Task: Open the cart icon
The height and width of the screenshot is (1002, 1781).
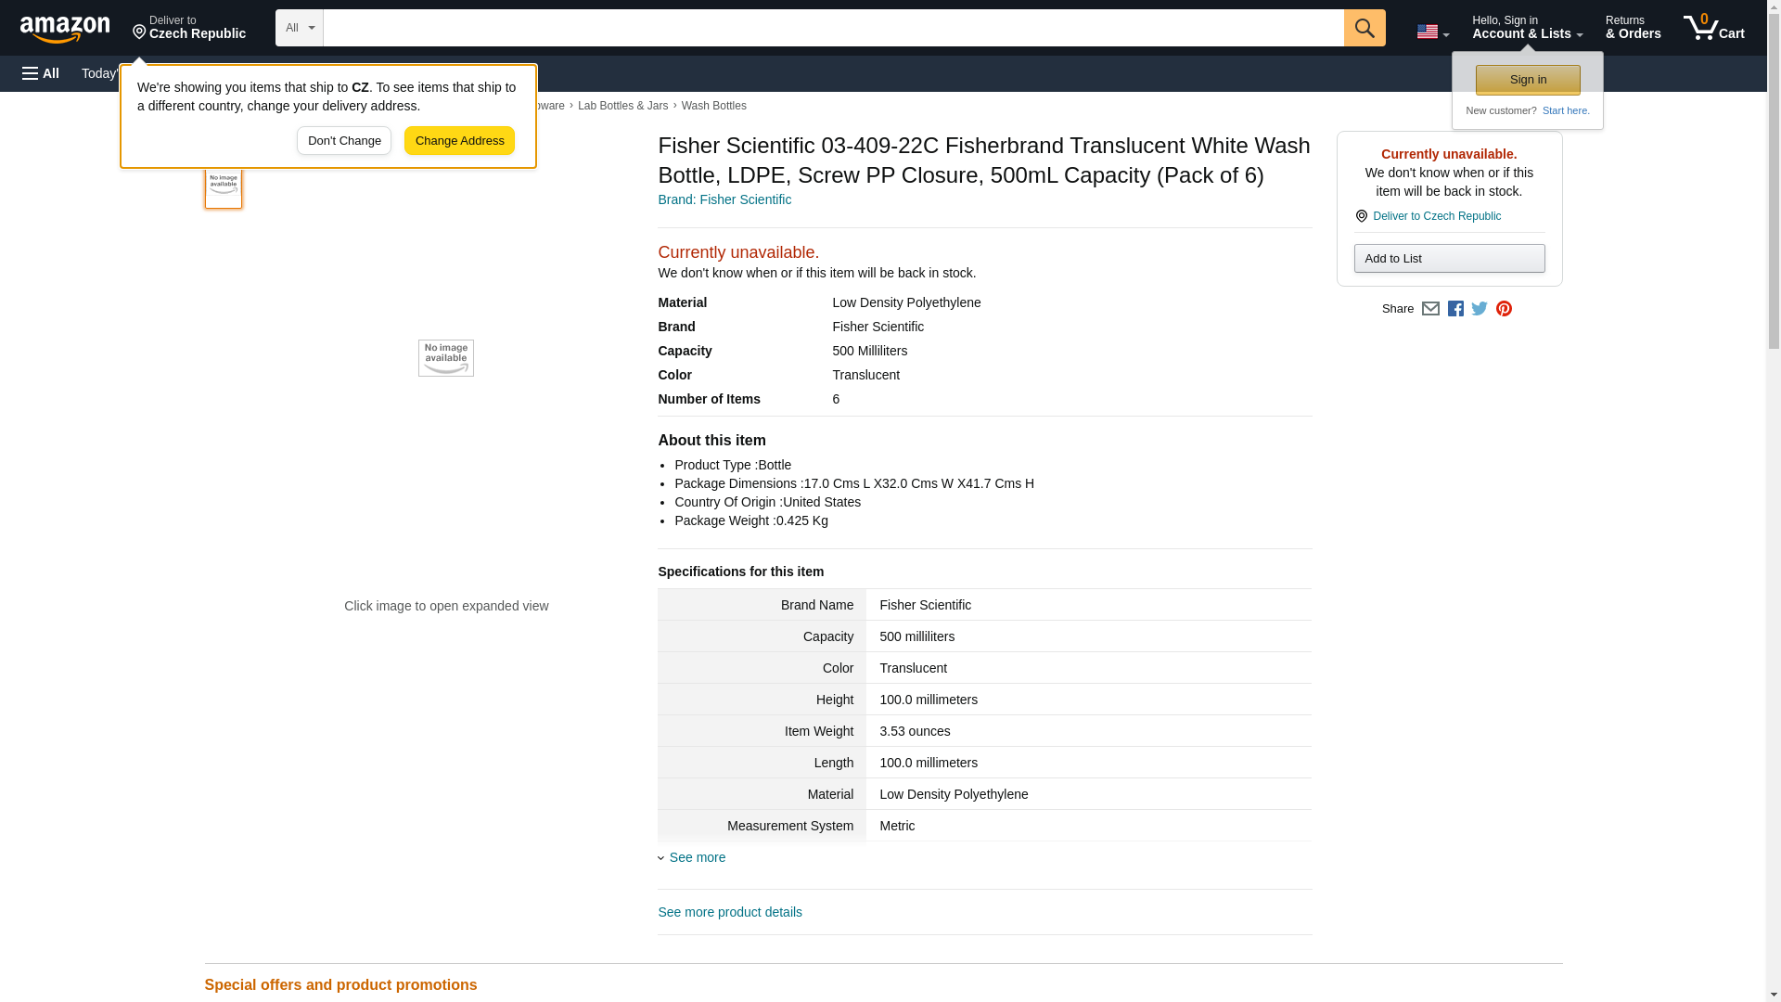Action: 1713,28
